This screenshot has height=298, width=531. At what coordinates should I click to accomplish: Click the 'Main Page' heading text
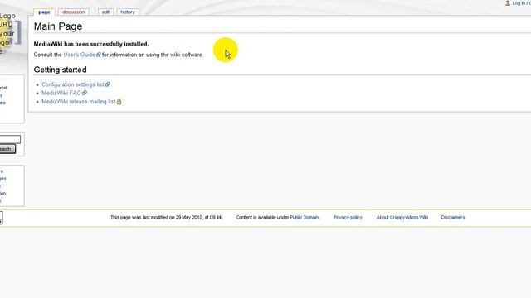pos(58,26)
